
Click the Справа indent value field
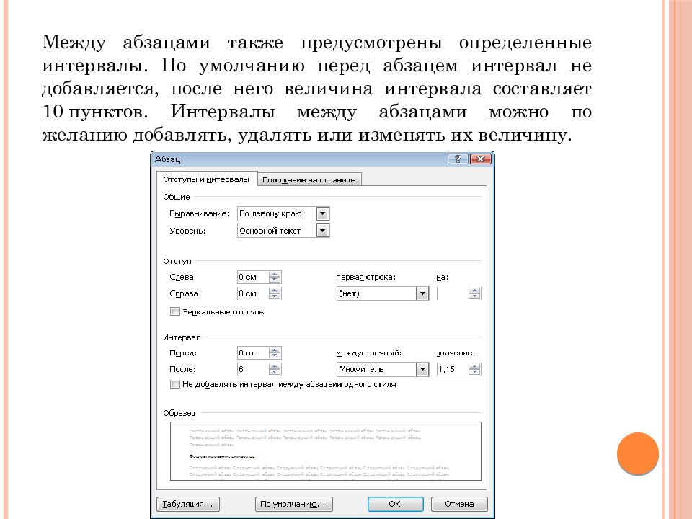click(253, 293)
